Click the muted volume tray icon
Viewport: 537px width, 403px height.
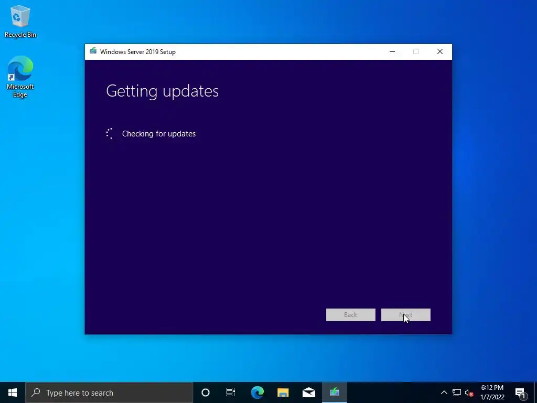[x=469, y=393]
